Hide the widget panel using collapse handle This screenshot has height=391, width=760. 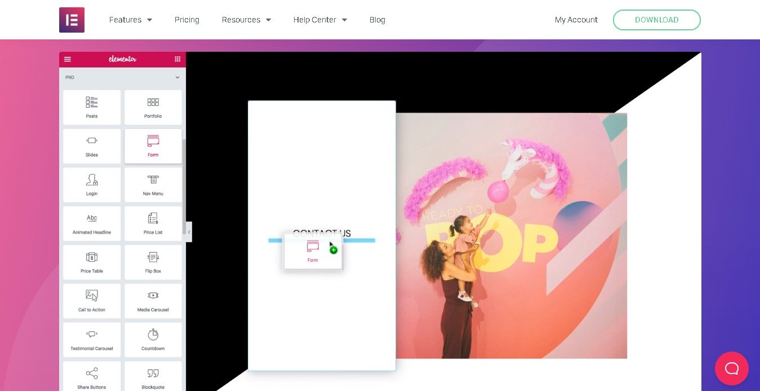(189, 232)
